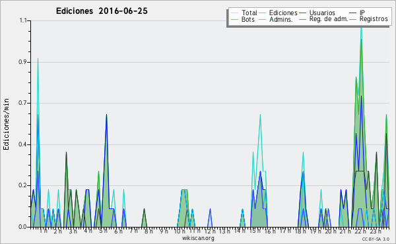
Task: Click the chart title 'Ediciones 2016-06-25'
Action: [x=102, y=11]
